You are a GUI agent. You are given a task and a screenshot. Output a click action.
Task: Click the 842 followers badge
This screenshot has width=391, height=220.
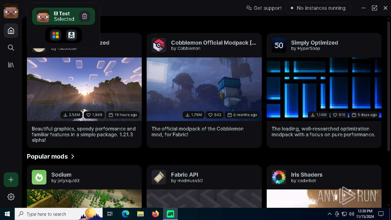point(215,115)
